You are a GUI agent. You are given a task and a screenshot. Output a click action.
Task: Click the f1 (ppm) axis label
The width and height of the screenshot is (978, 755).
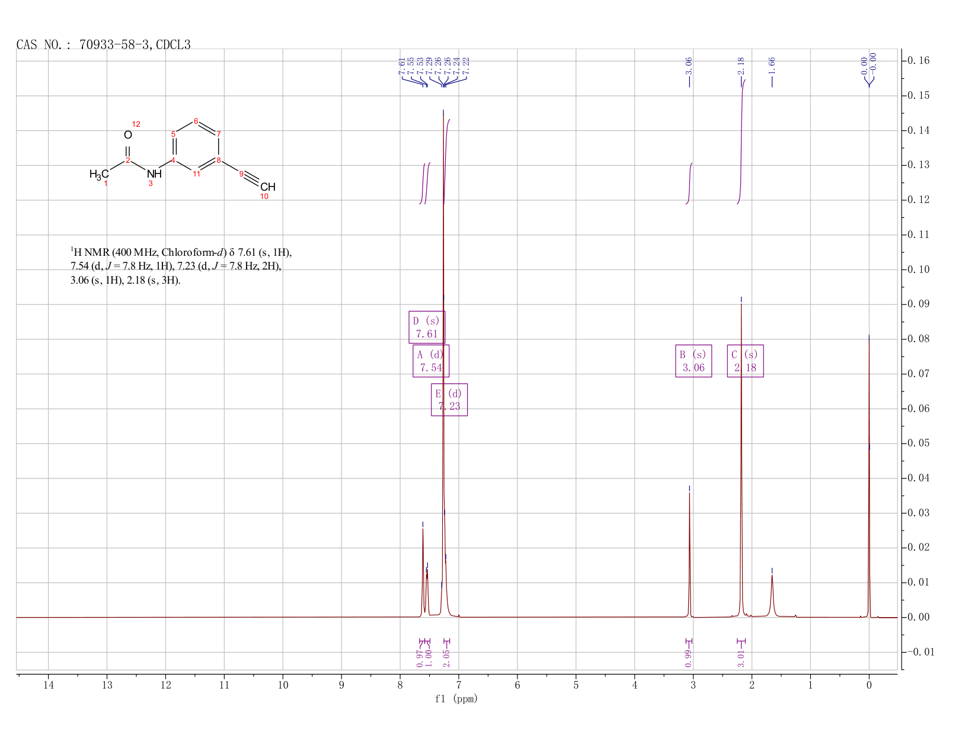coord(456,699)
